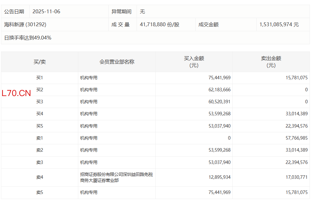The width and height of the screenshot is (314, 205).
Task: Click the 日换手率达到49.04% notice text
Action: [x=28, y=38]
